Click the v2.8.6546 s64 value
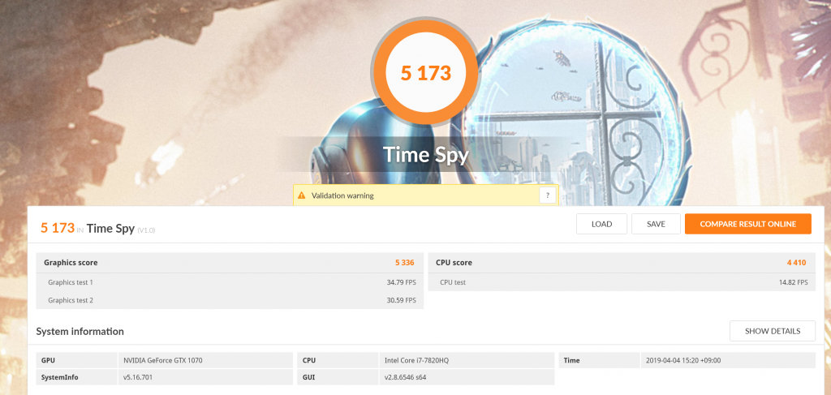The width and height of the screenshot is (831, 395). (407, 377)
